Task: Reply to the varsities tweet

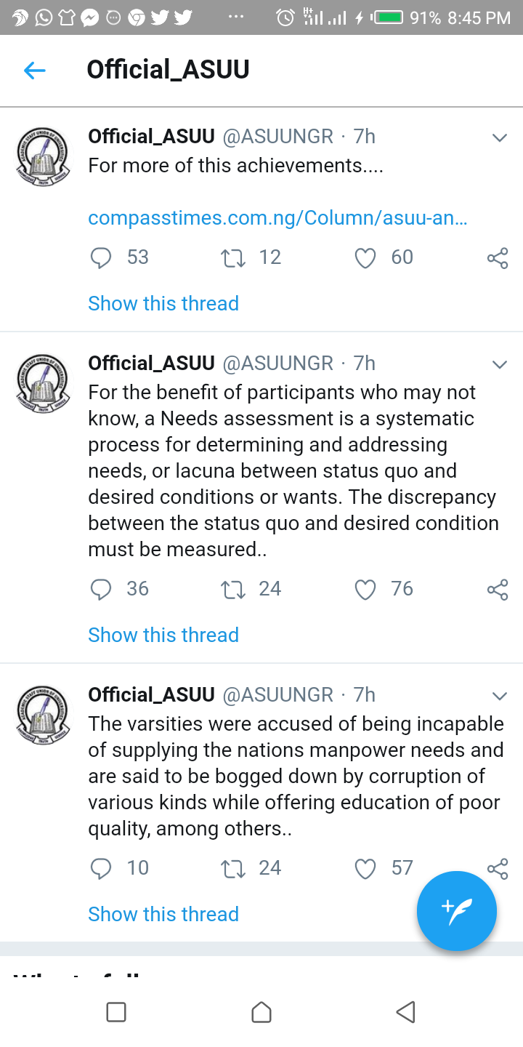Action: pyautogui.click(x=101, y=868)
